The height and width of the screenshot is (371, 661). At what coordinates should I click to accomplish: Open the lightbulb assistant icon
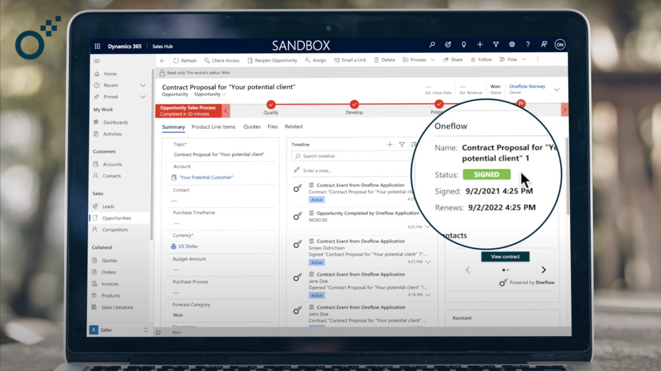(464, 45)
